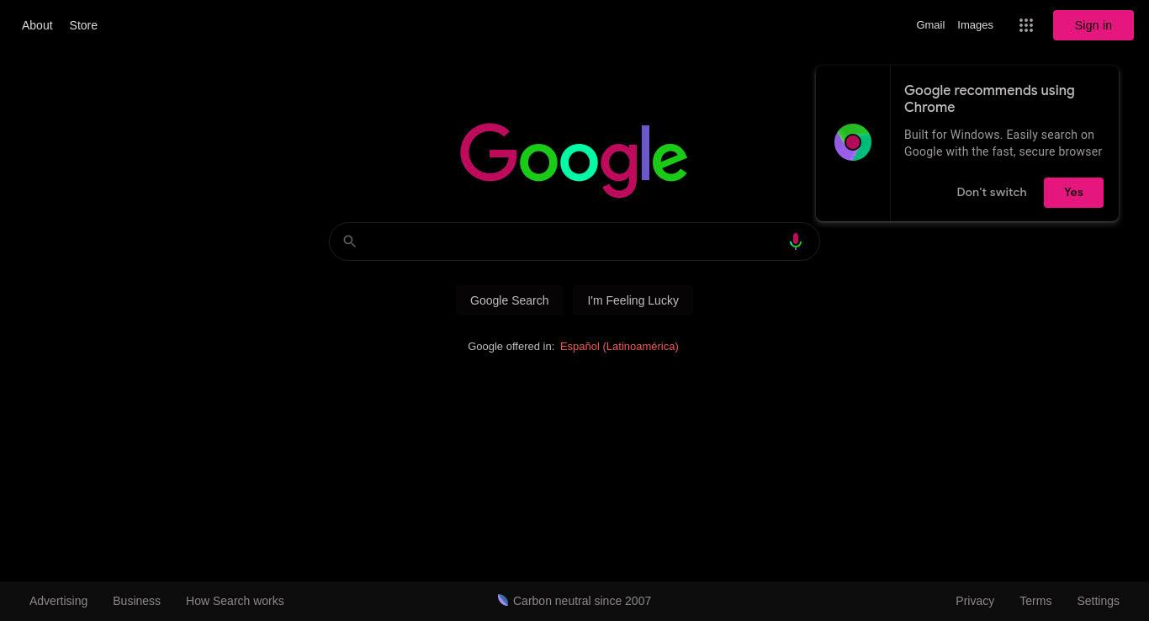Open the Business footer link
Screen dimensions: 1149x621
click(x=136, y=601)
